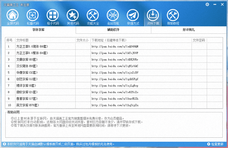Select the 格子代码 grid icon
This screenshot has width=228, height=148.
[53, 15]
